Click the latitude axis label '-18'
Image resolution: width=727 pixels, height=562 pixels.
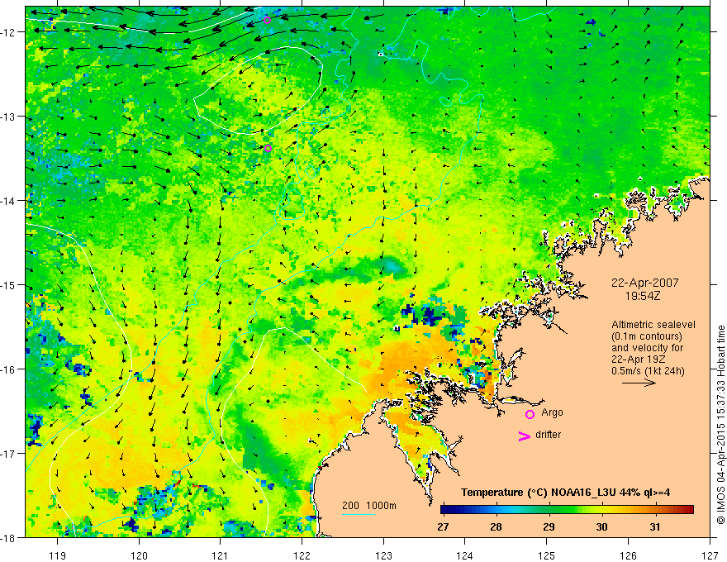pyautogui.click(x=10, y=538)
